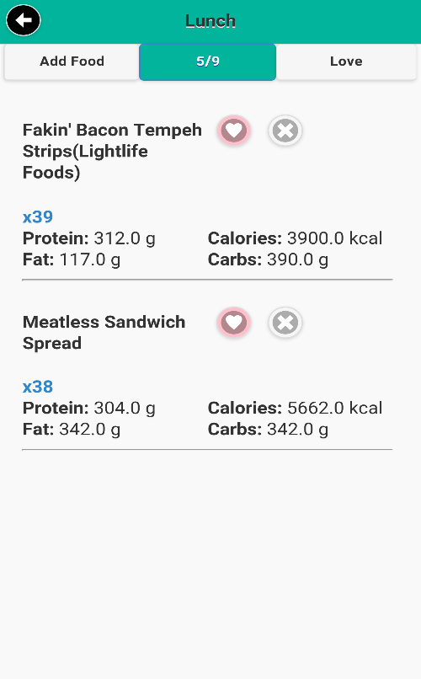
Task: Click the Fat 342.0 g entry
Action: pyautogui.click(x=72, y=430)
